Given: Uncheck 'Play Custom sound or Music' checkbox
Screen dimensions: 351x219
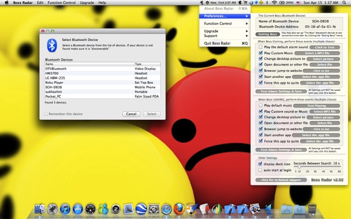Looking at the screenshot, I should click(x=260, y=111).
